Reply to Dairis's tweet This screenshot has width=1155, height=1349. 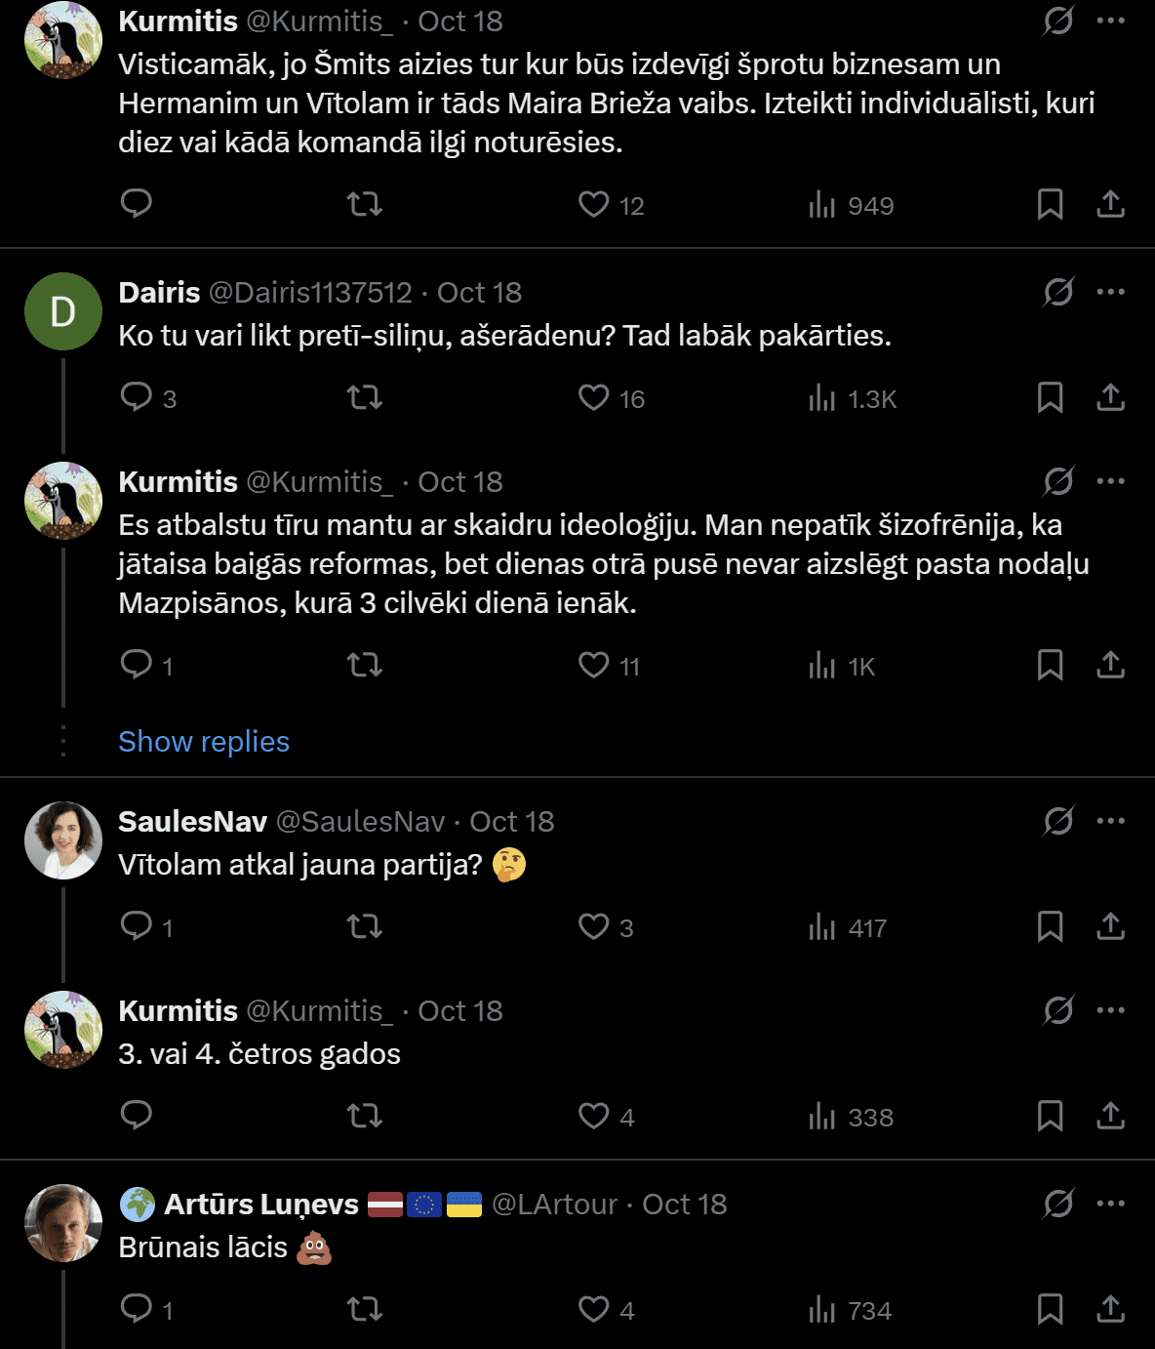point(137,397)
